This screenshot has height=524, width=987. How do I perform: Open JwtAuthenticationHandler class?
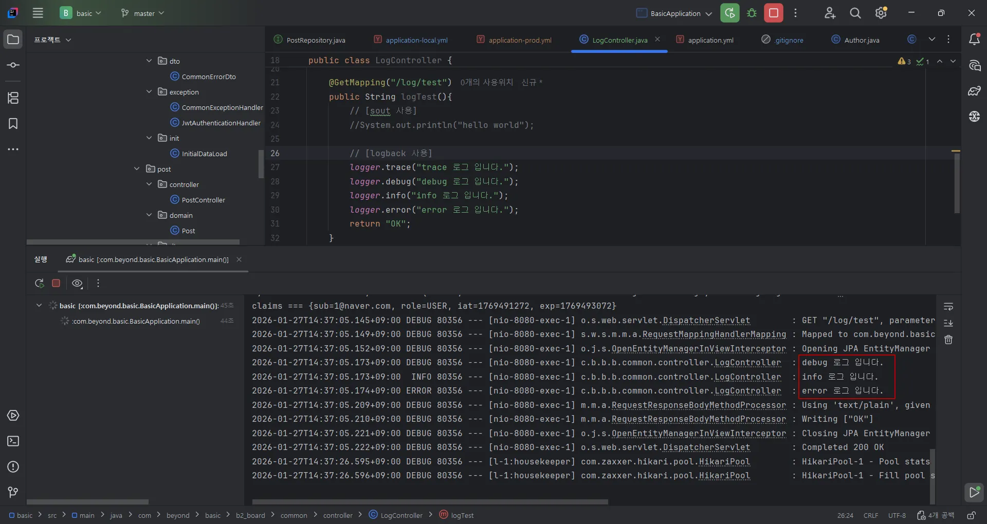[215, 123]
